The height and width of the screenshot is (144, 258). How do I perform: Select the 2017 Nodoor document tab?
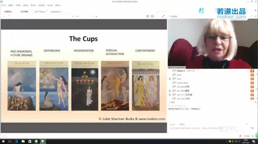pos(40,11)
